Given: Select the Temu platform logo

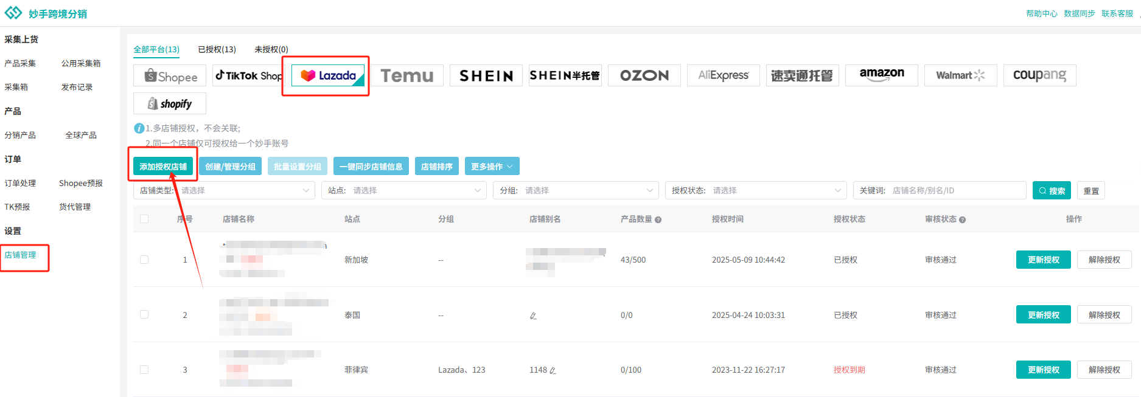Looking at the screenshot, I should point(407,75).
